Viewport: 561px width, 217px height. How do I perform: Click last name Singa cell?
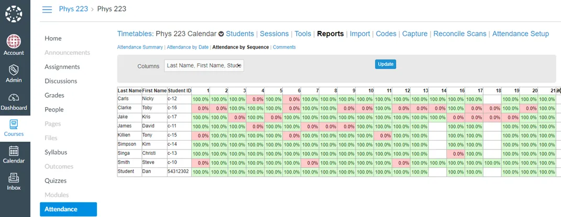pos(129,154)
